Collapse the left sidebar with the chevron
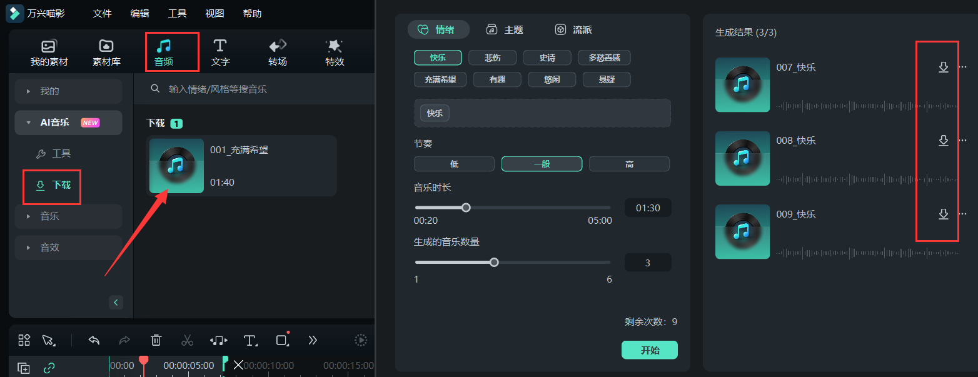This screenshot has width=978, height=377. (x=116, y=302)
